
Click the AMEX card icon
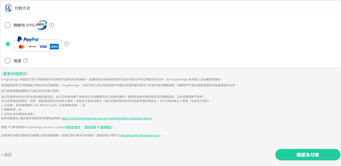point(54,47)
